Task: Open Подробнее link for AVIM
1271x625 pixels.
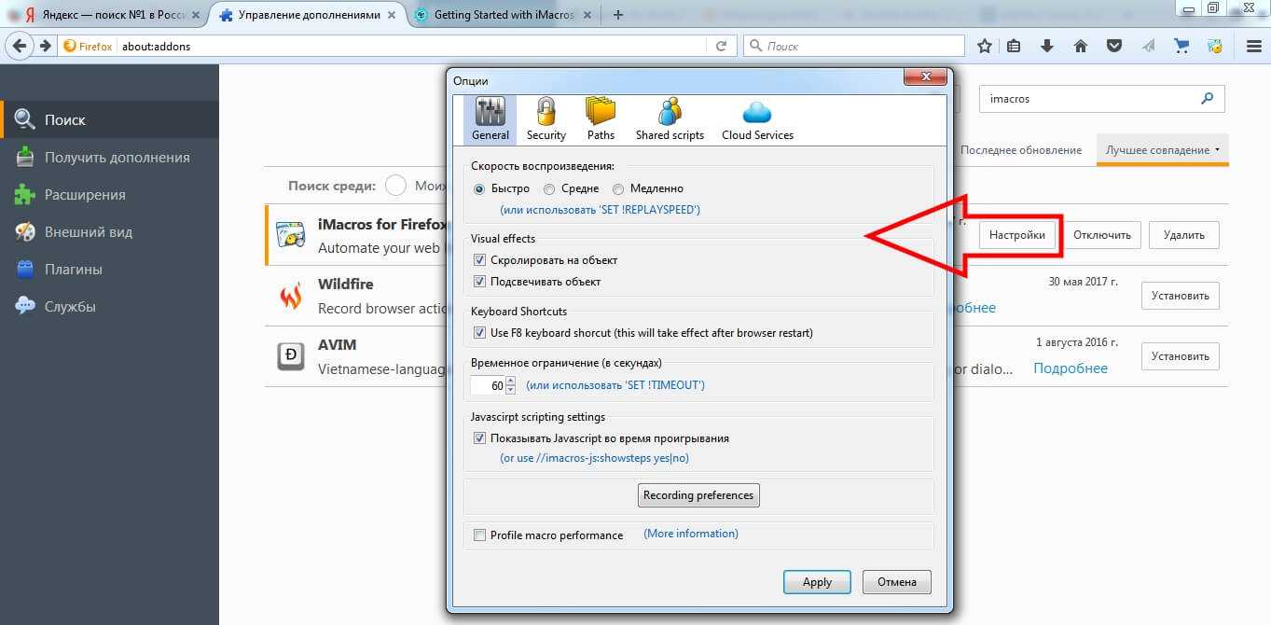Action: (x=1071, y=368)
